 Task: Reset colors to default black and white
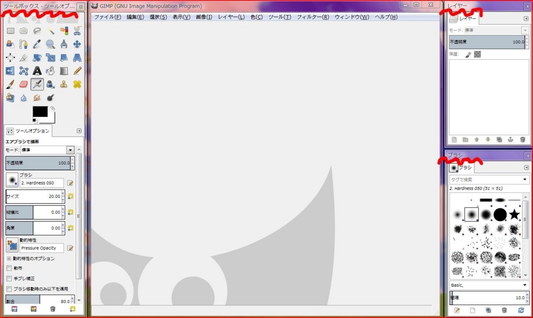click(x=34, y=121)
